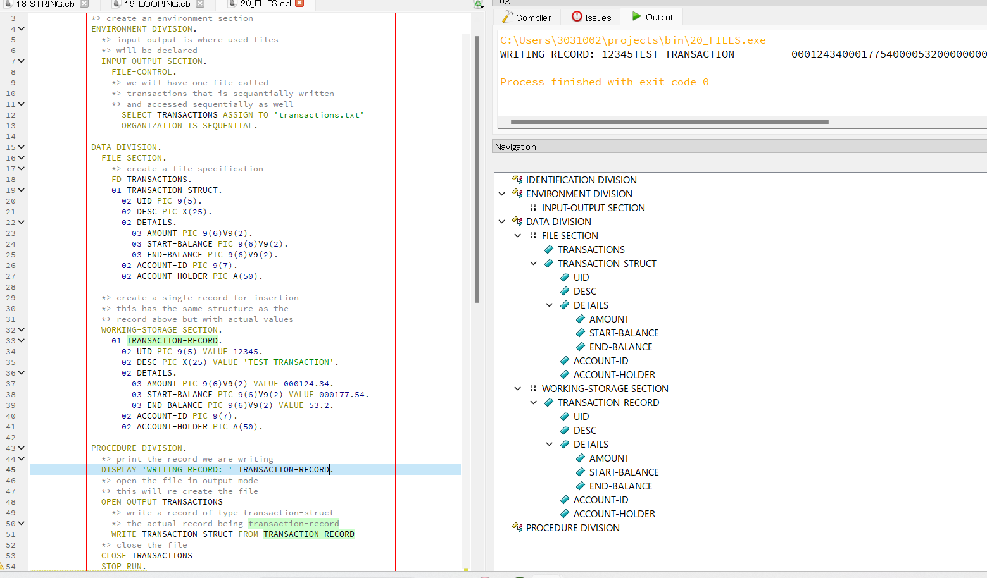Collapse DETAILS under TRANSACTION-RECORD
Viewport: 987px width, 578px height.
[x=550, y=444]
